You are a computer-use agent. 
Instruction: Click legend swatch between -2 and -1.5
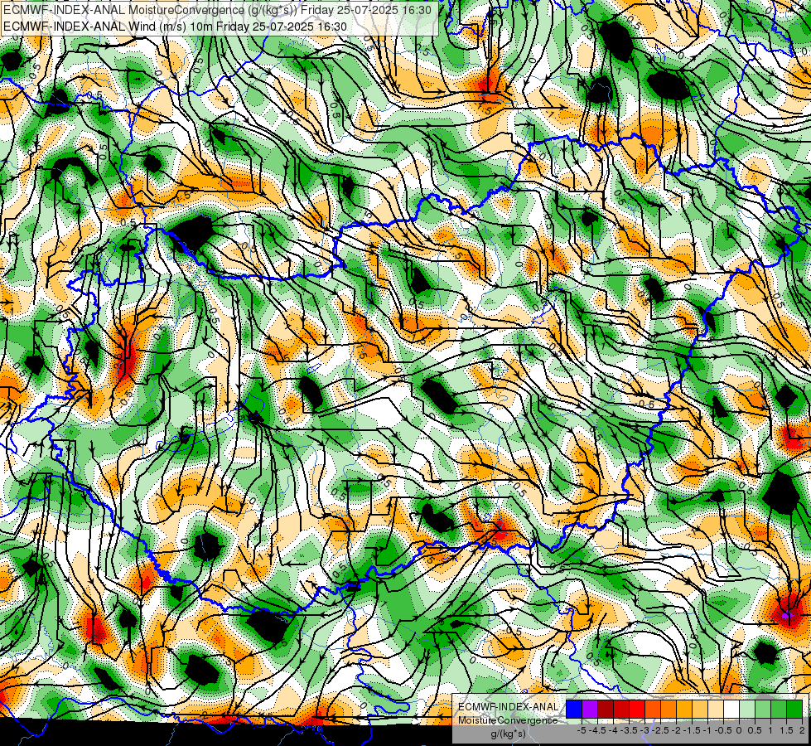[684, 710]
